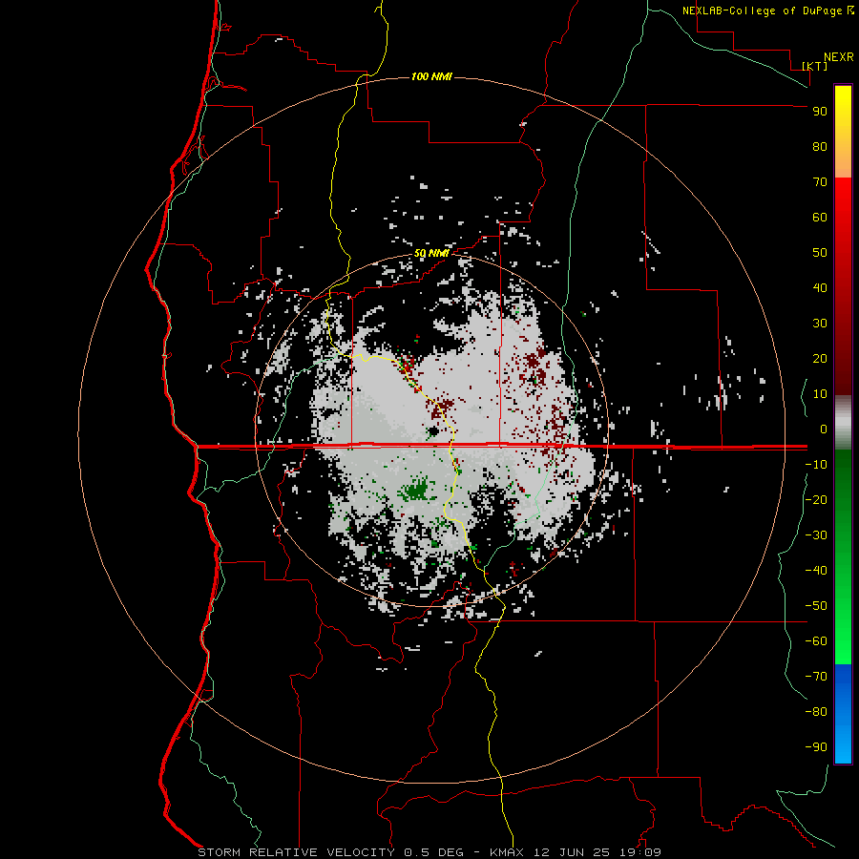
Task: Pick the bright red segment of the color bar
Action: tap(843, 286)
